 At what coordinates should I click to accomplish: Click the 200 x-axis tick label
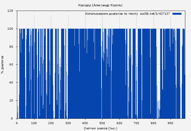[x=51, y=123]
